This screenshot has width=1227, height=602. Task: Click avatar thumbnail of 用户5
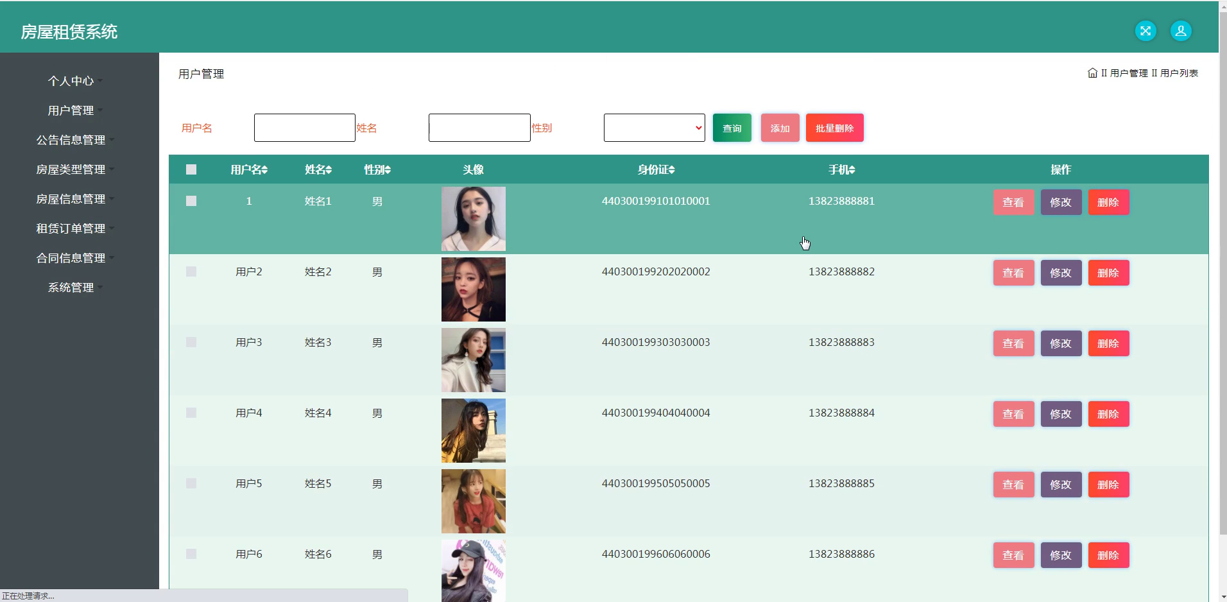click(x=474, y=501)
